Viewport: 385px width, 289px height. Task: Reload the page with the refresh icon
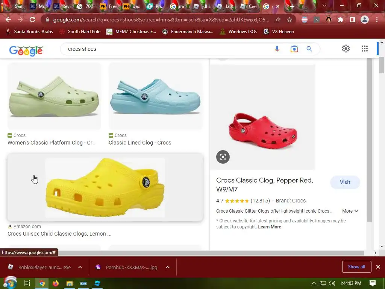(32, 20)
